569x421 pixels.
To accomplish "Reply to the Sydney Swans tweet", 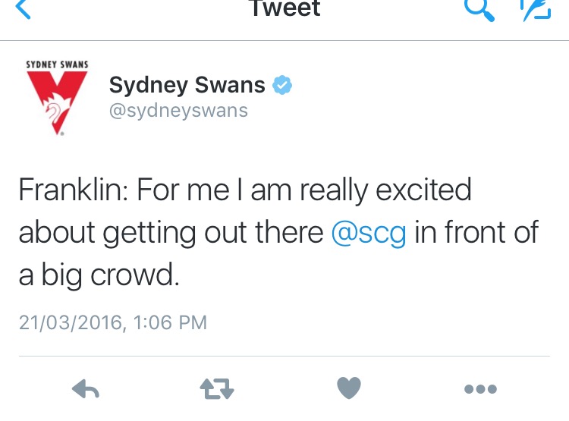I will tap(86, 388).
